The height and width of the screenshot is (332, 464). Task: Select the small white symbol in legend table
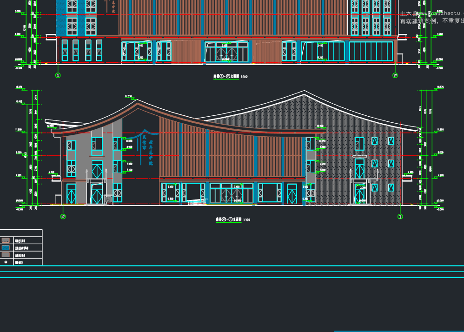tap(6, 262)
